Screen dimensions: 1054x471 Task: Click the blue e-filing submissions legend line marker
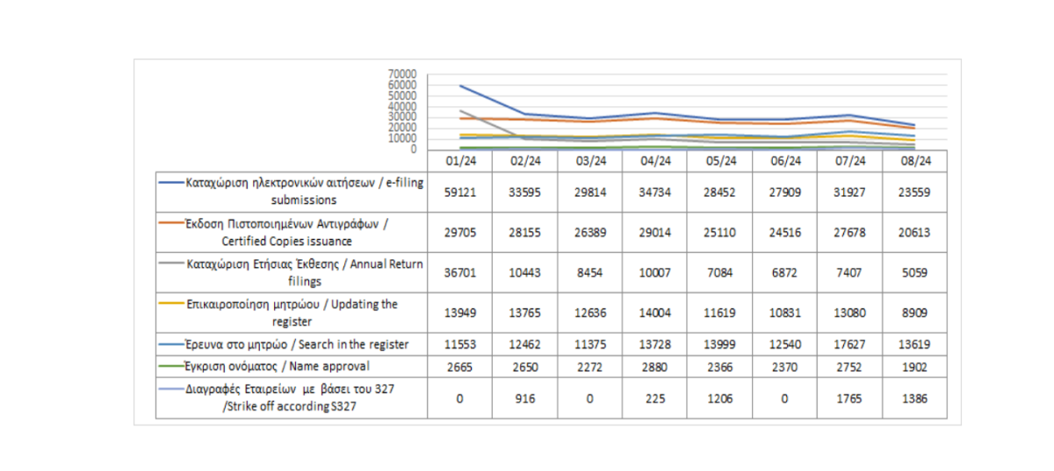[x=172, y=183]
